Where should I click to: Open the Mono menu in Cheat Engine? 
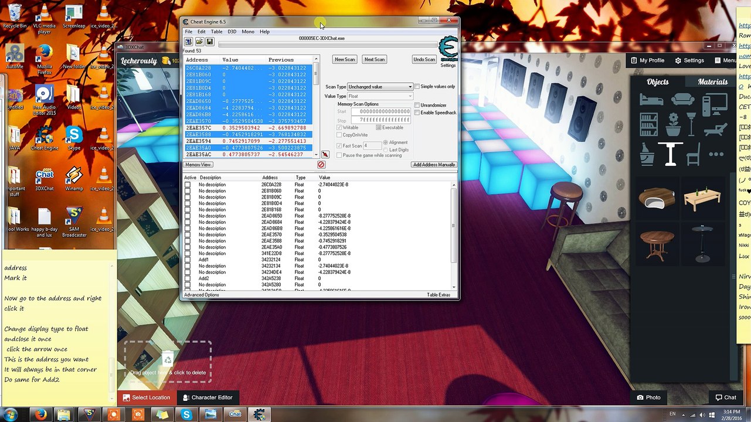coord(248,32)
